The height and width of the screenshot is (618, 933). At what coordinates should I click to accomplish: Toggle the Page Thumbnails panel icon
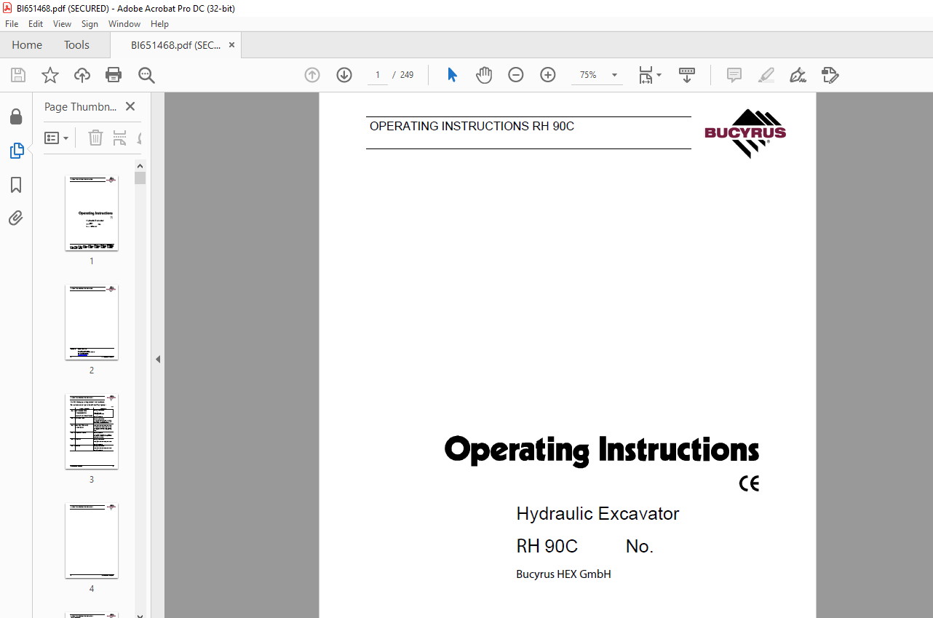[16, 151]
